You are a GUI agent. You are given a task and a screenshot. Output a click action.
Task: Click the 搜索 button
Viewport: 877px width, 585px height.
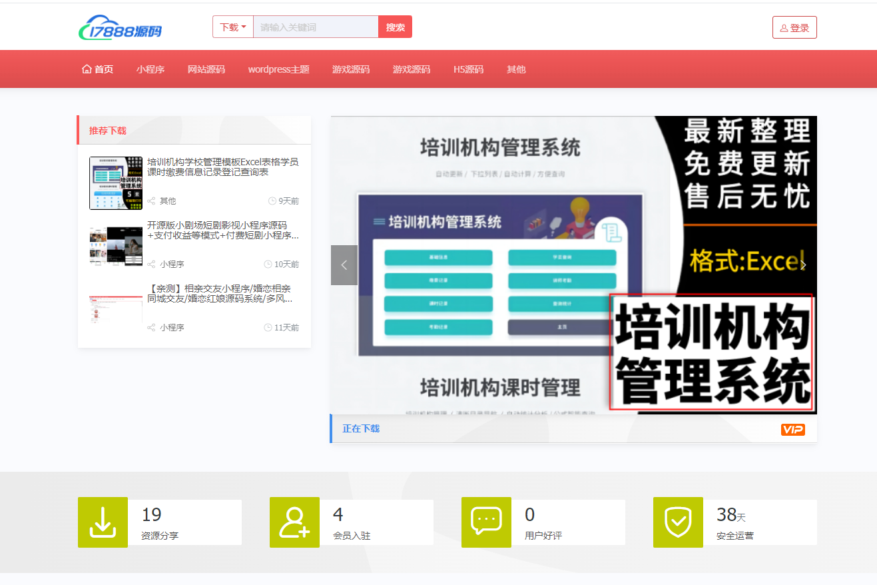pyautogui.click(x=395, y=27)
